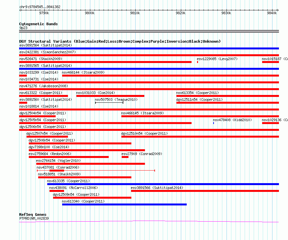Open nsv1018814 (Coe2014) variant

point(39,106)
